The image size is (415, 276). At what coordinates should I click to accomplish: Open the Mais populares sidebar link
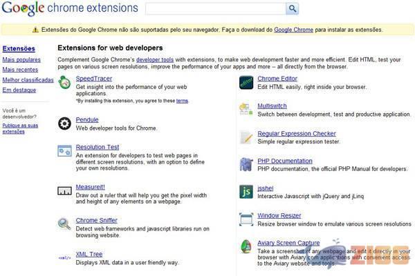pyautogui.click(x=21, y=60)
